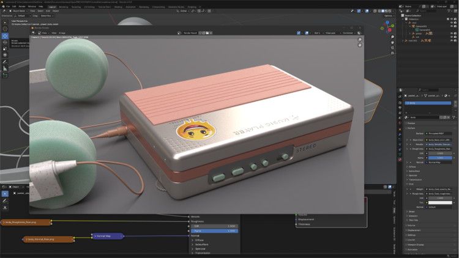This screenshot has height=258, width=459.
Task: Switch to the Shading workspace tab
Action: pos(118,6)
